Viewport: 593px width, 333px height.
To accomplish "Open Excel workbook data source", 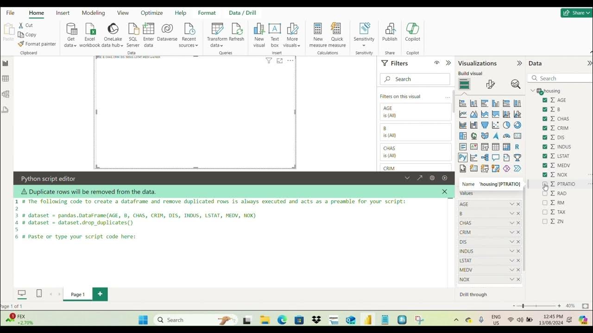I will (90, 35).
